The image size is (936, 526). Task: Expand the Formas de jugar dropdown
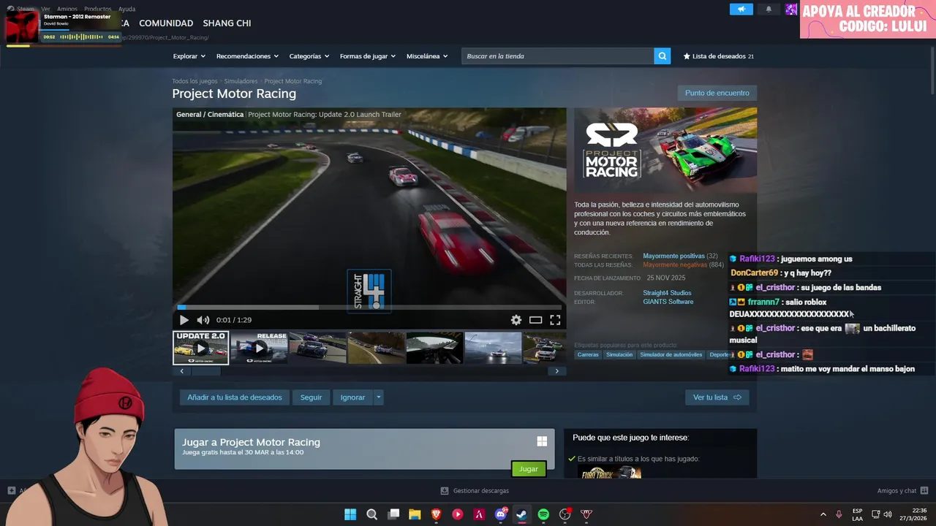[x=368, y=56]
